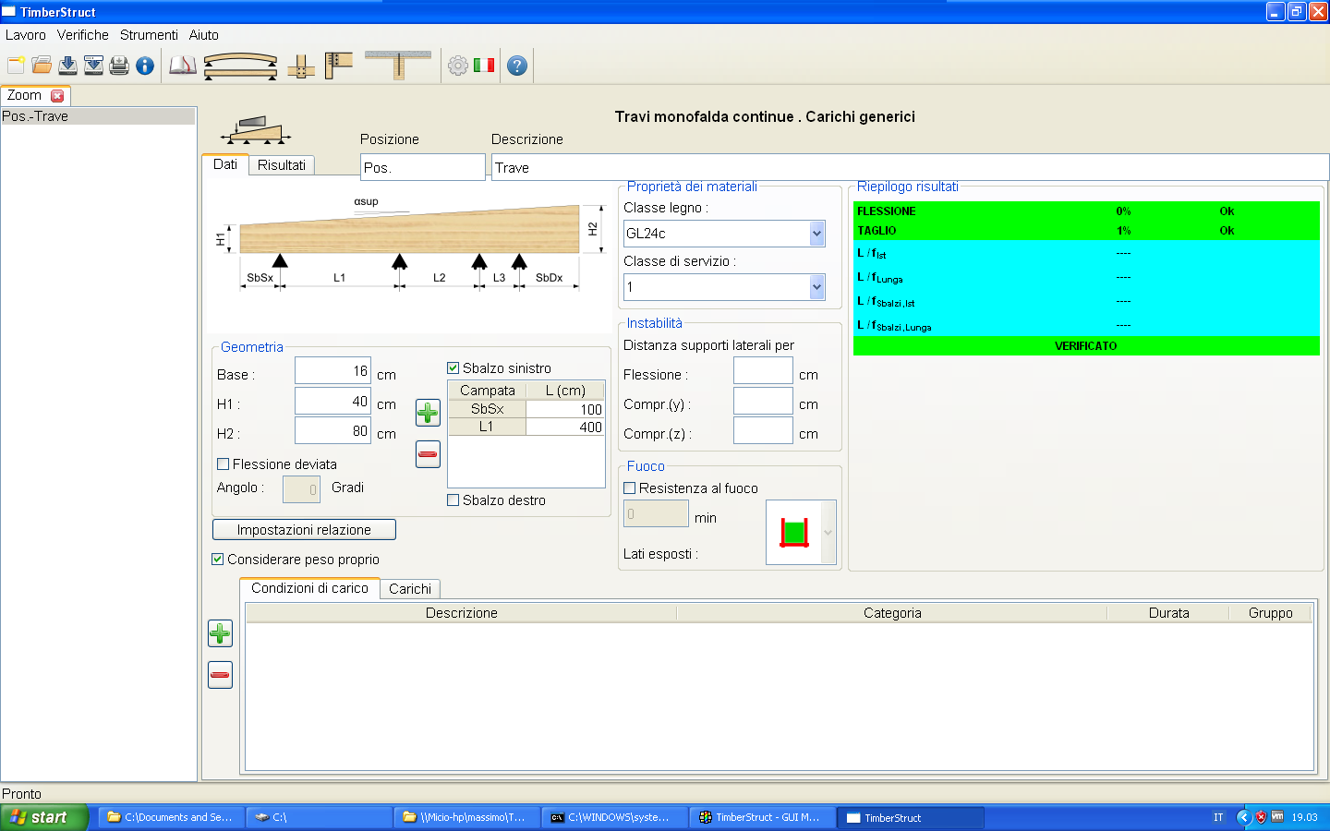Click the new document toolbar icon
This screenshot has height=831, width=1330.
pos(16,66)
